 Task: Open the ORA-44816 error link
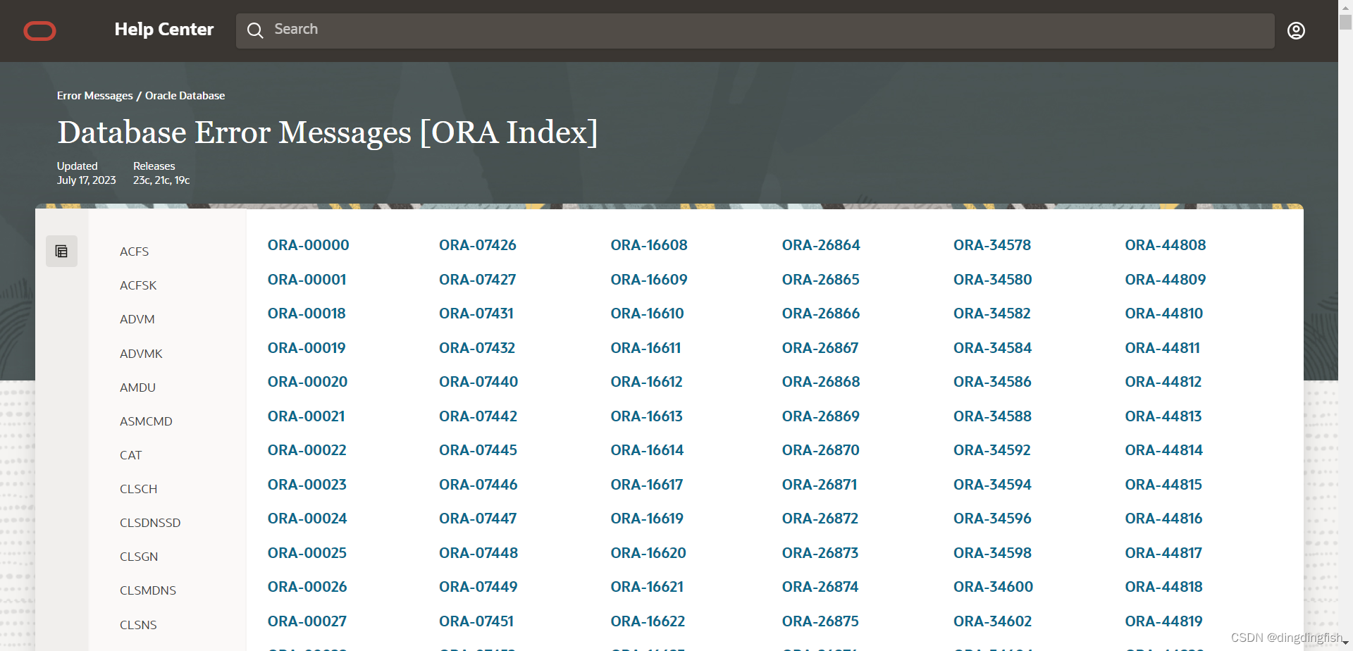(x=1163, y=519)
